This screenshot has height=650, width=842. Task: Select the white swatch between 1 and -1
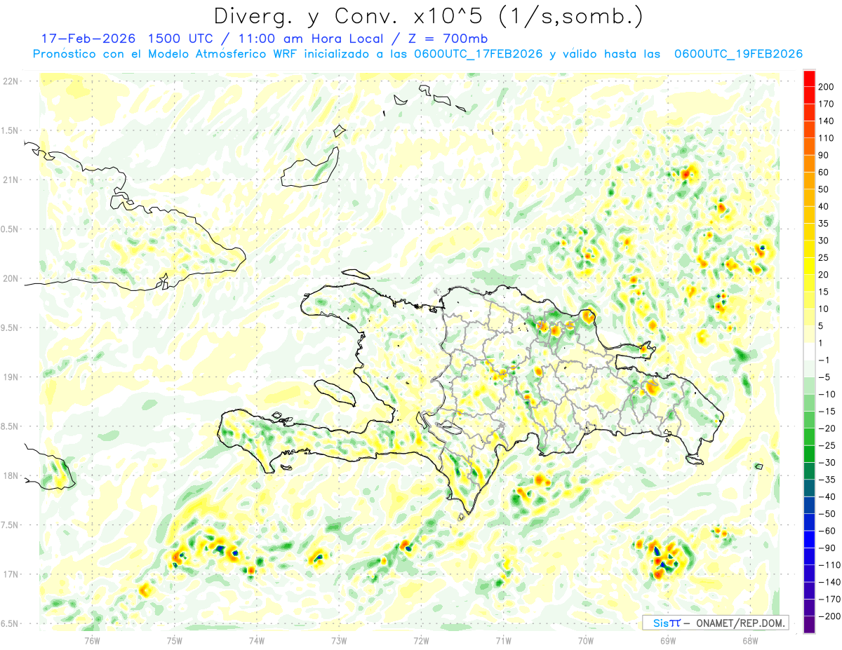point(809,351)
